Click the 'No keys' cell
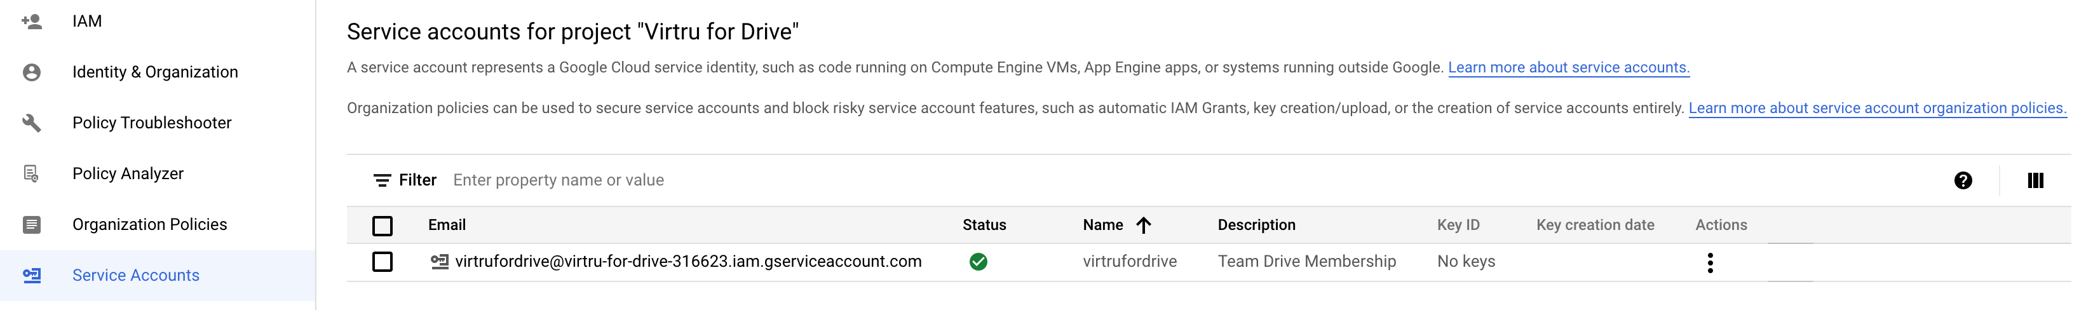Image resolution: width=2093 pixels, height=310 pixels. point(1466,261)
